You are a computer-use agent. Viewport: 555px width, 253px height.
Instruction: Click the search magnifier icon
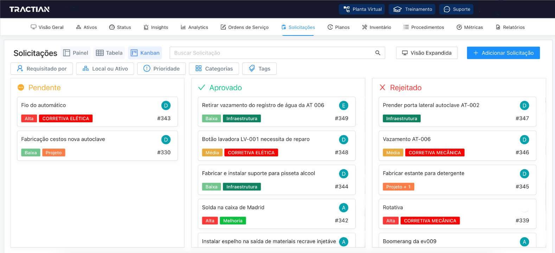pyautogui.click(x=378, y=53)
